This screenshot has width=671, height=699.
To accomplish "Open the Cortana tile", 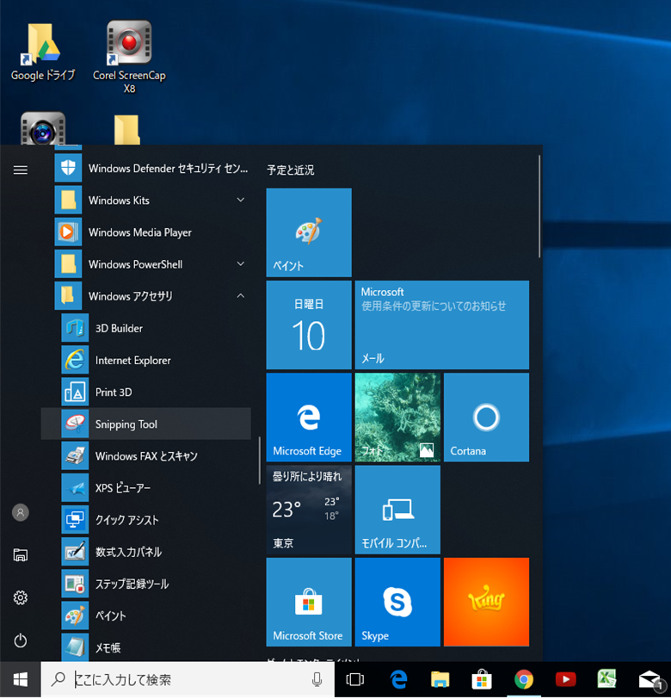I will (487, 418).
